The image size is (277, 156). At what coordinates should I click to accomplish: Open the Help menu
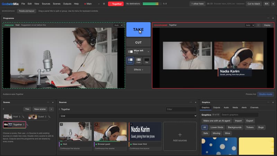click(x=76, y=4)
